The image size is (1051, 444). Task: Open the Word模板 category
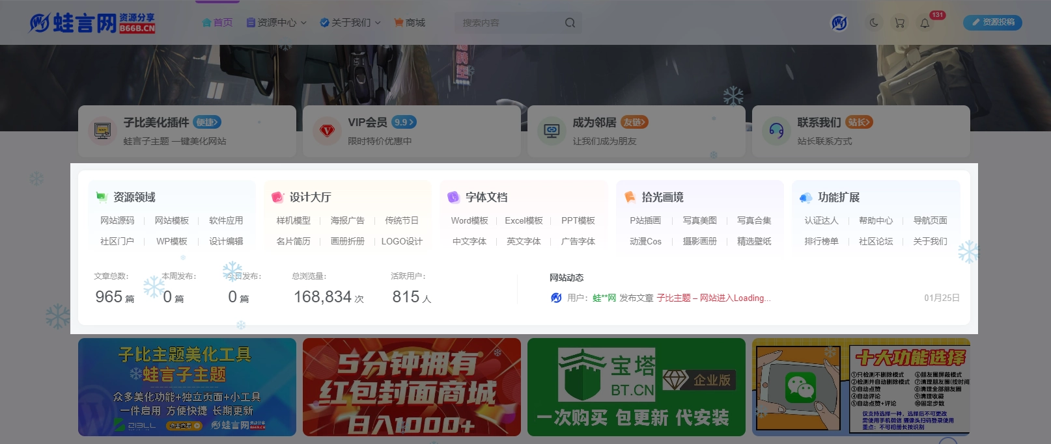[x=469, y=220]
